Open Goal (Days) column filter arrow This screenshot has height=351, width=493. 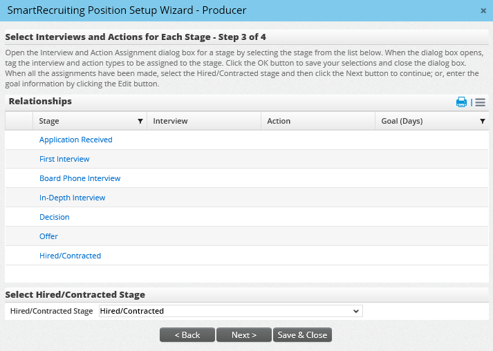click(x=482, y=121)
